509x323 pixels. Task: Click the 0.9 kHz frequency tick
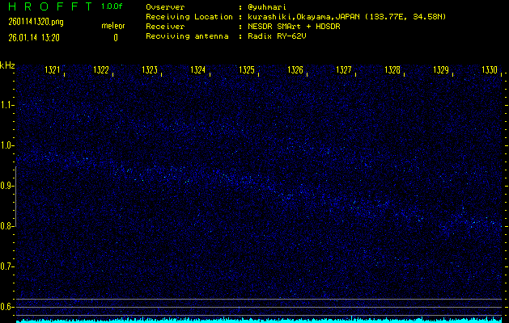point(7,186)
